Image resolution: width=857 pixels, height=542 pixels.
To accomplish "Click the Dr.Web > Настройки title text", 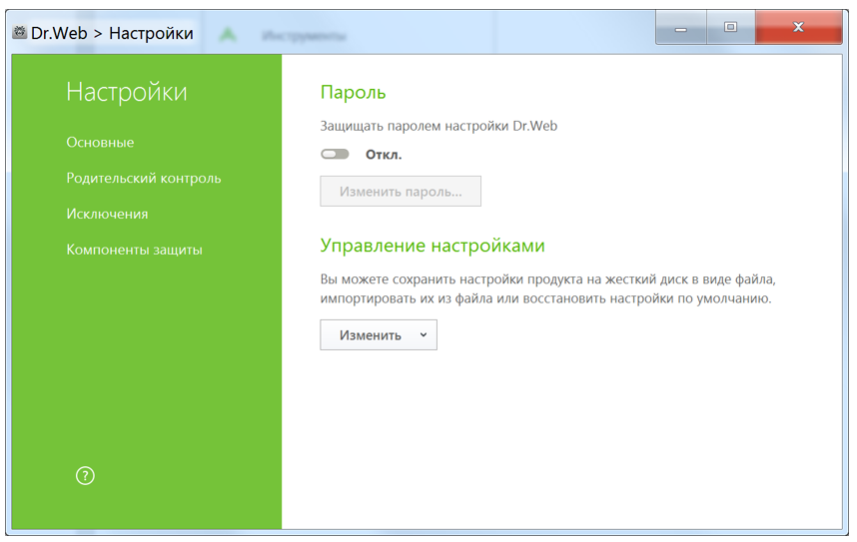I will (x=112, y=33).
